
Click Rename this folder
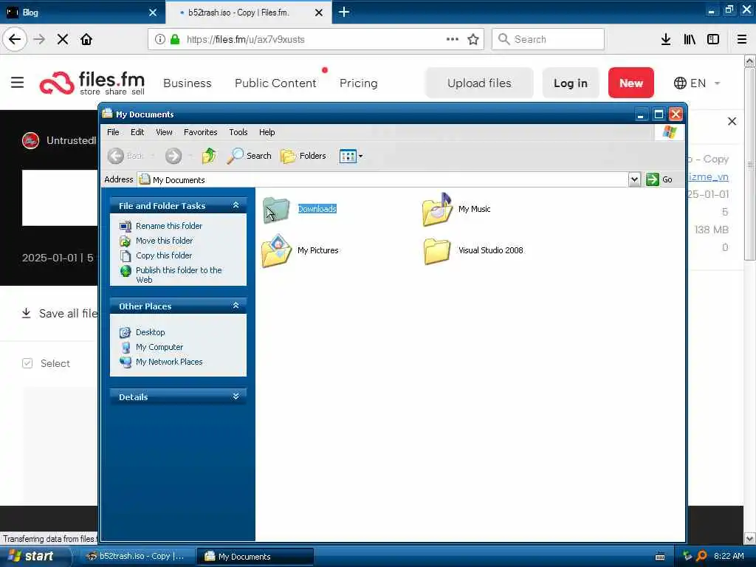[169, 226]
